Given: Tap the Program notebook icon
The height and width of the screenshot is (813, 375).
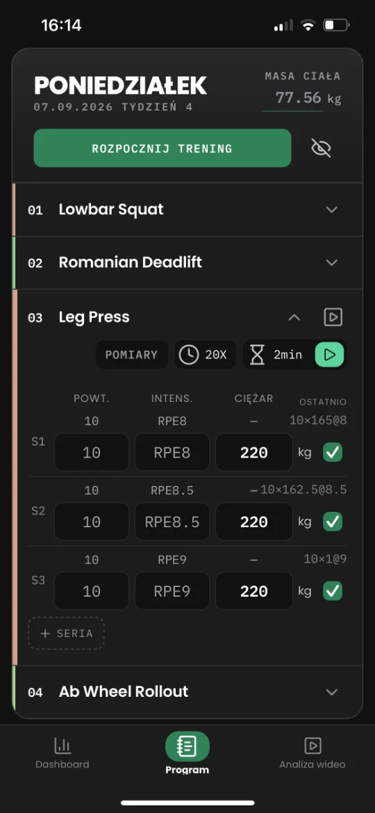Looking at the screenshot, I should tap(187, 746).
